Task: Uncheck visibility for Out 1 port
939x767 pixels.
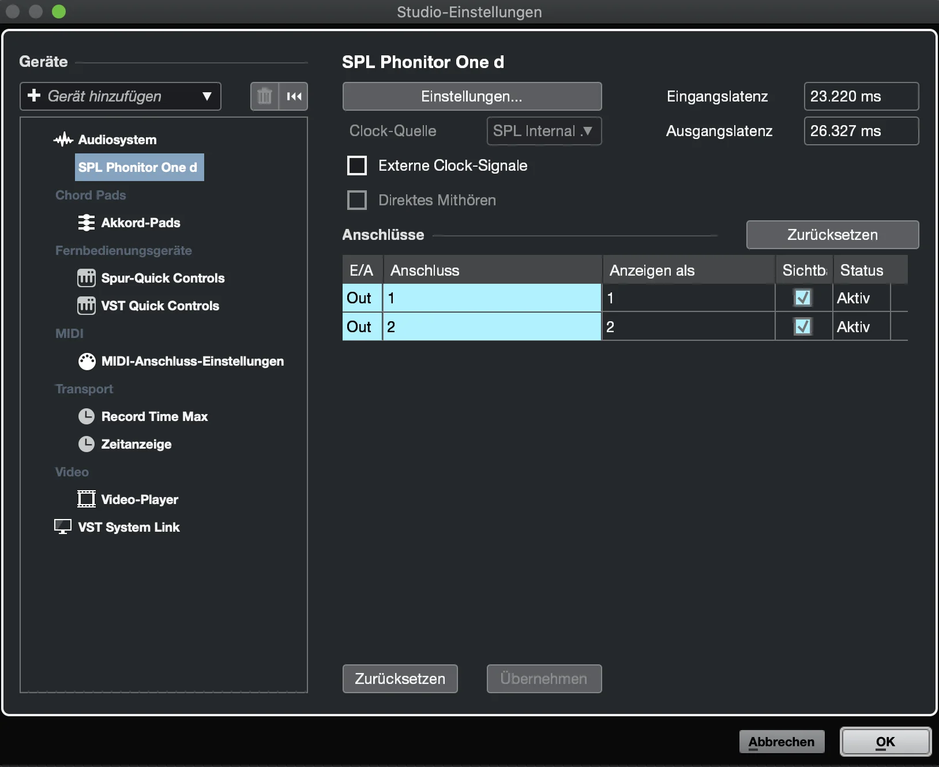Action: point(803,298)
